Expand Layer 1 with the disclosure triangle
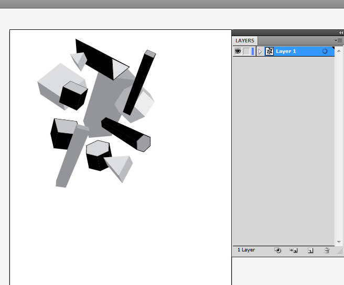Viewport: 344px width, 285px height. [x=260, y=51]
